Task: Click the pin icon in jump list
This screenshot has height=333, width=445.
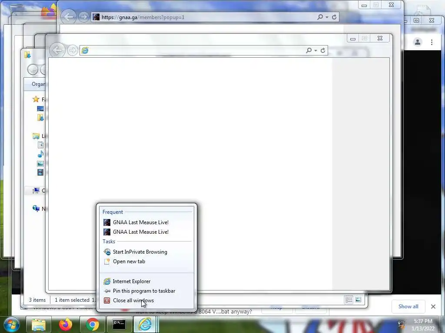Action: coord(107,291)
